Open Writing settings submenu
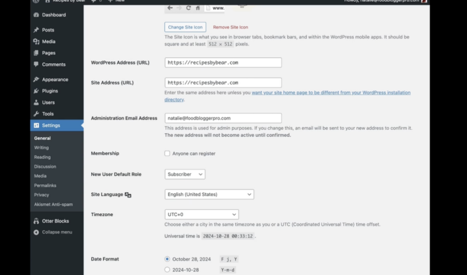Viewport: 467px width, 275px height. click(x=41, y=147)
